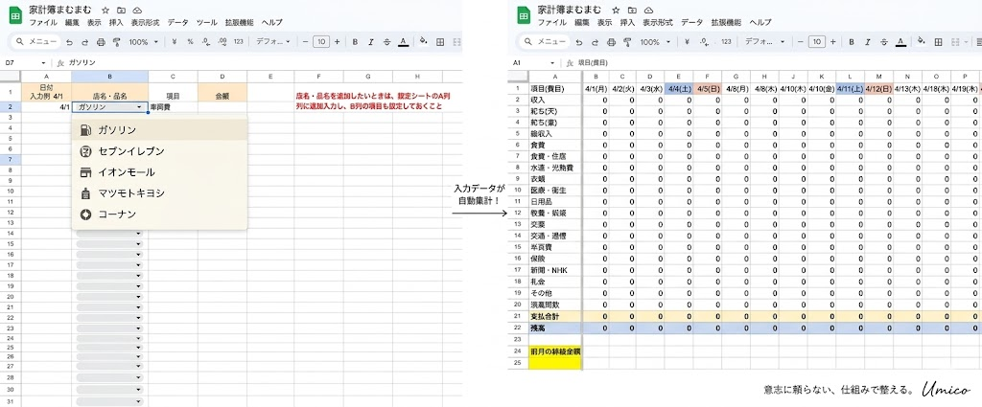This screenshot has height=407, width=982.
Task: Open the ガソリン cell dropdown arrow in B2
Action: (x=139, y=107)
